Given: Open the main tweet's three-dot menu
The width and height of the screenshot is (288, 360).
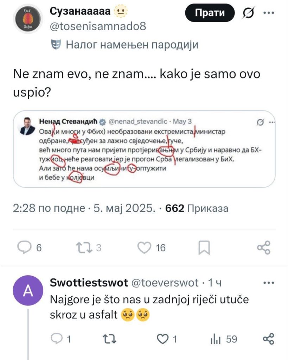Looking at the screenshot, I should pyautogui.click(x=269, y=13).
